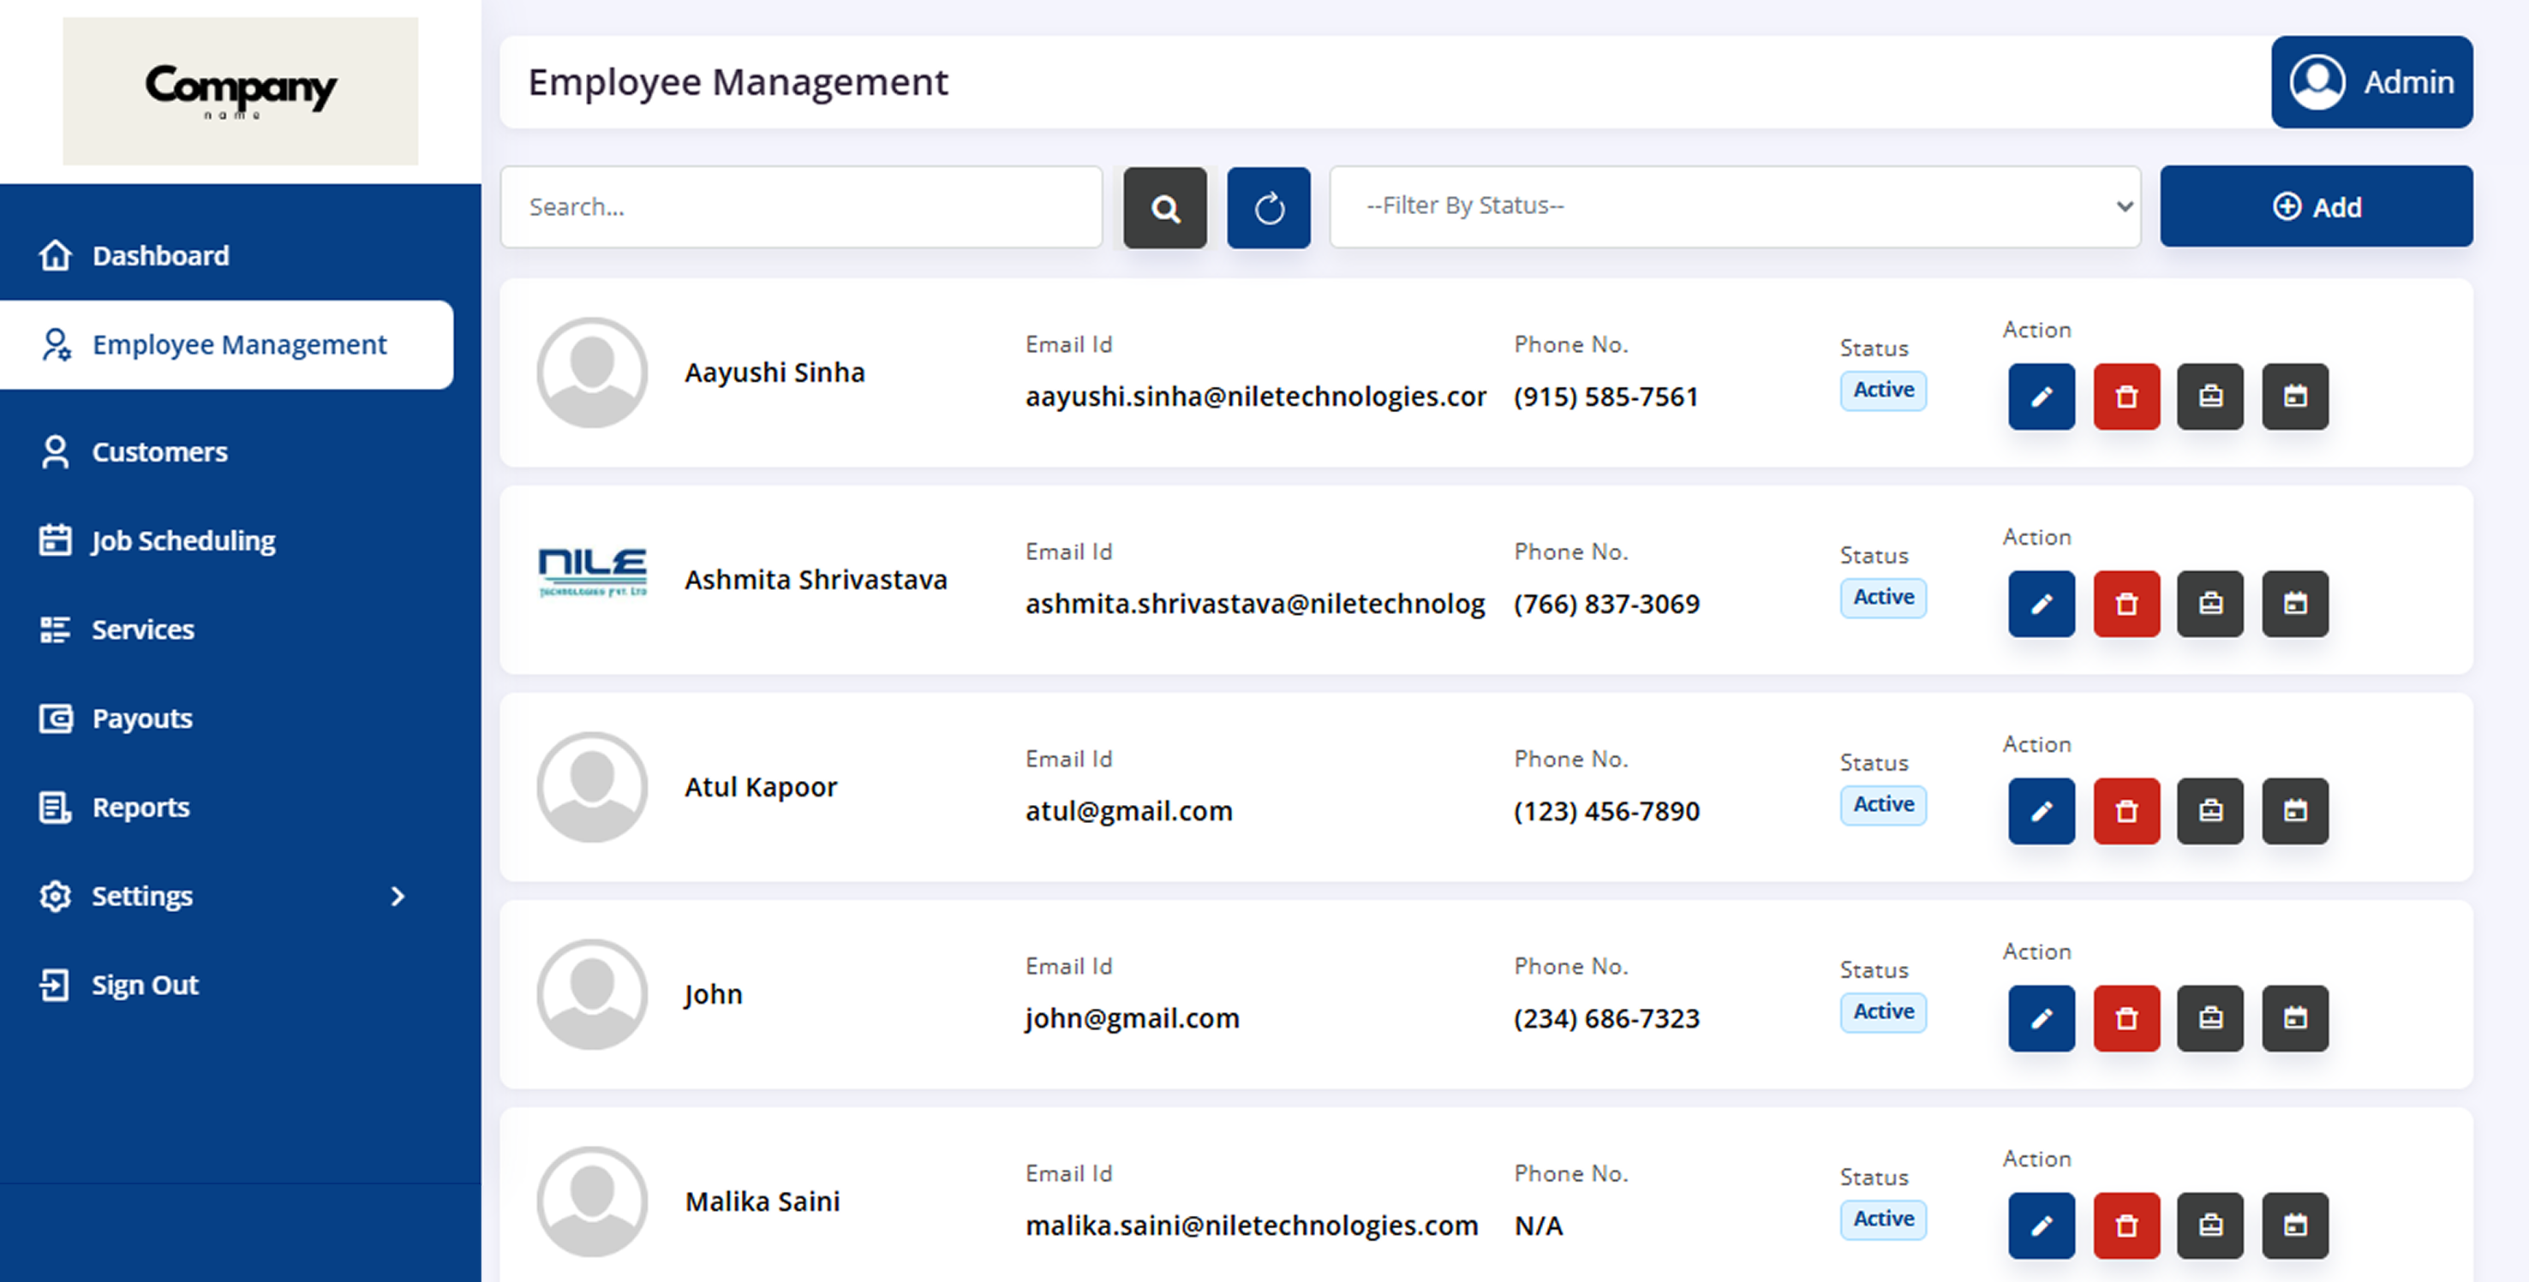Click the search magnifier icon button
This screenshot has width=2529, height=1282.
1164,207
